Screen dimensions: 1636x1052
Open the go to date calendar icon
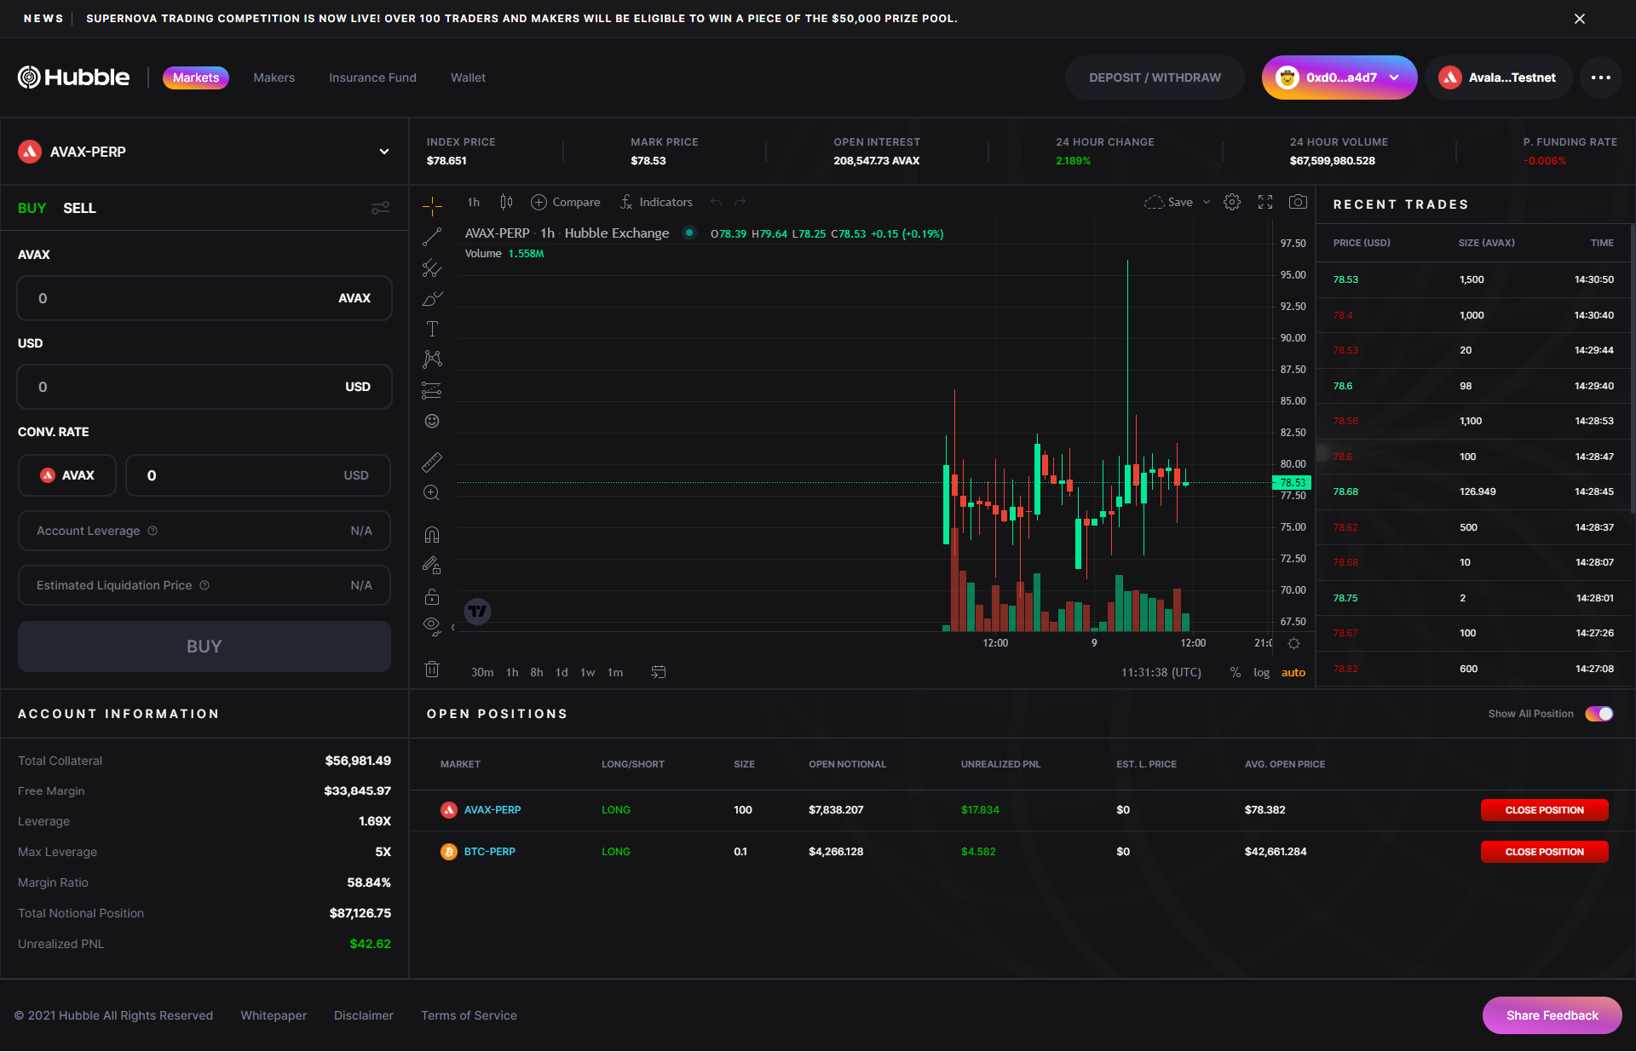click(658, 672)
